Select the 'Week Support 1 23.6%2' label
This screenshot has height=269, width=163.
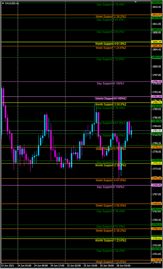click(111, 48)
